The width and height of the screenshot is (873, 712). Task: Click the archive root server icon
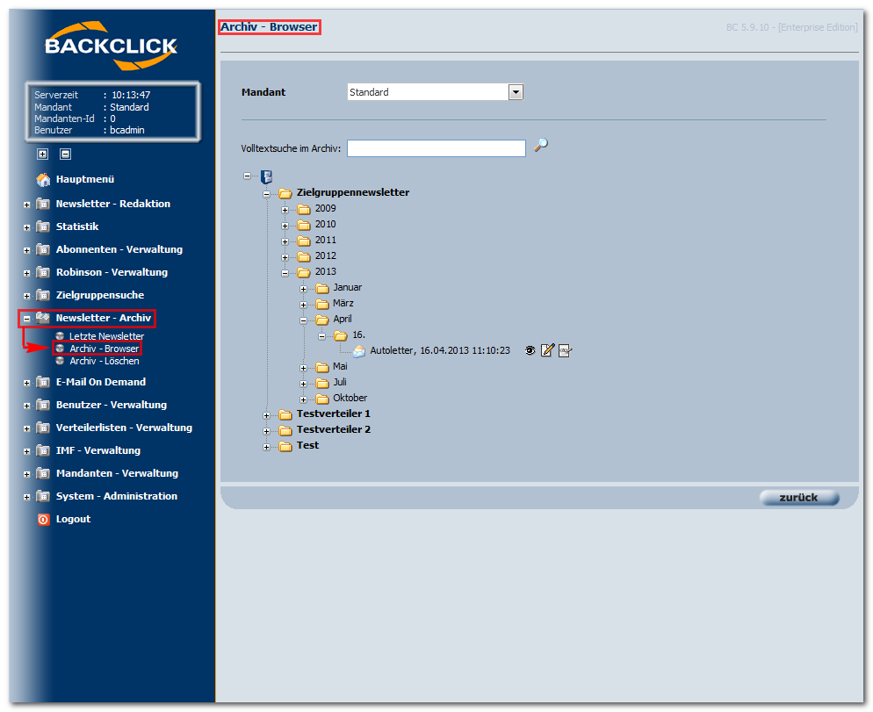[267, 176]
